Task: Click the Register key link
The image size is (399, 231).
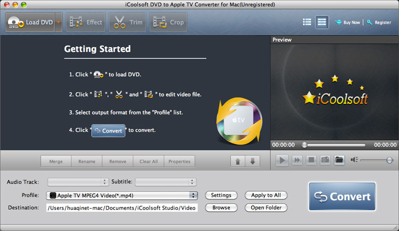Action: point(379,22)
